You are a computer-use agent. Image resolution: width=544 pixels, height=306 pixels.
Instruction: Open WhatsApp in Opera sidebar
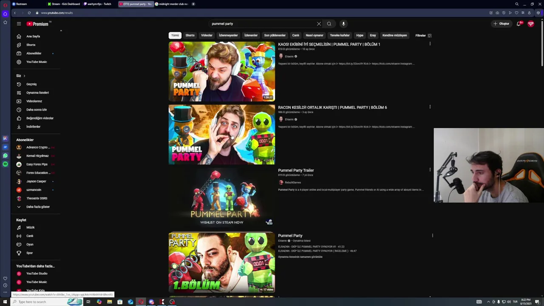point(5,156)
